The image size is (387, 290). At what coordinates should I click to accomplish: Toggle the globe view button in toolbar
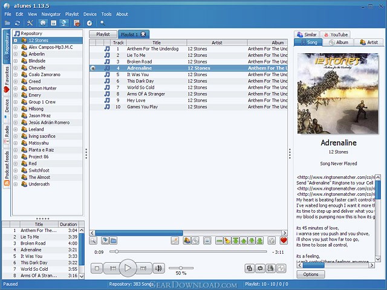pyautogui.click(x=43, y=23)
